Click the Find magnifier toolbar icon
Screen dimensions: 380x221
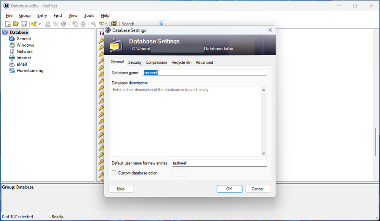(x=93, y=24)
